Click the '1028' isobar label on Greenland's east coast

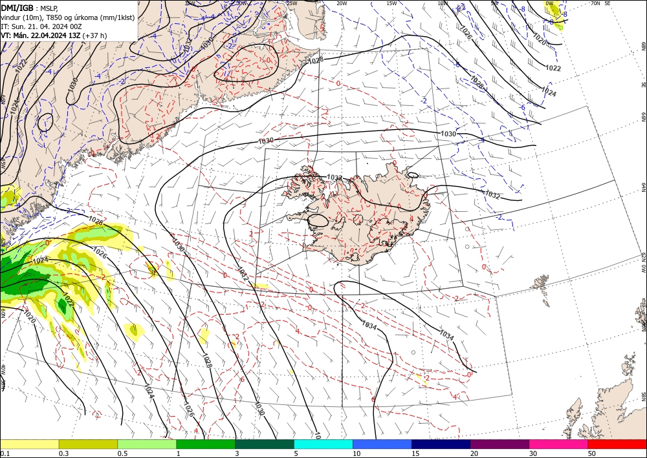(x=316, y=60)
